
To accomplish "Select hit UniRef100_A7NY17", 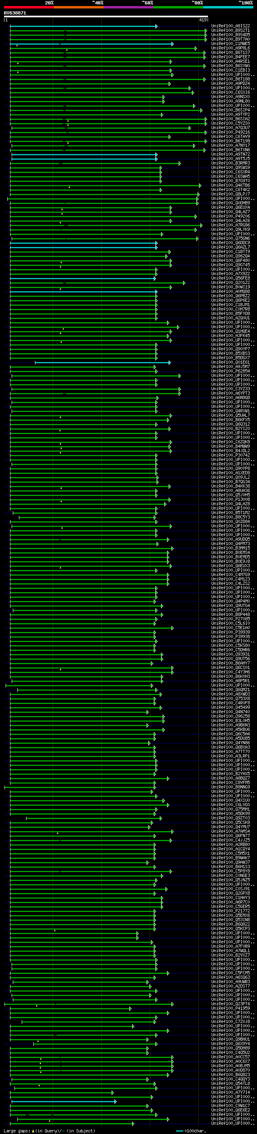I will coord(230,145).
